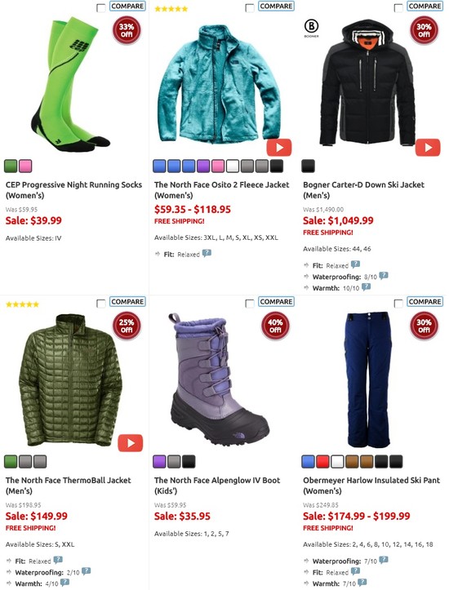Open CEP Progressive Night Running Socks link
449x590 pixels.
tap(73, 190)
